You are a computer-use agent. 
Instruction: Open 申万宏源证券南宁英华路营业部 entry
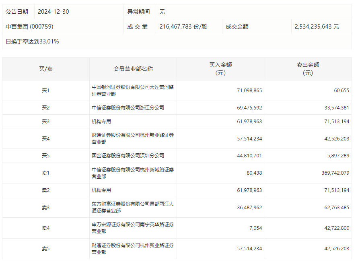click(x=133, y=228)
